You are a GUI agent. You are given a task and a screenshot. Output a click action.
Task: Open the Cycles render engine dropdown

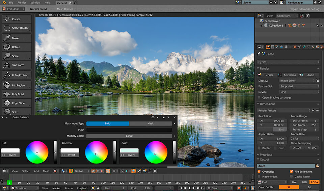pyautogui.click(x=288, y=62)
